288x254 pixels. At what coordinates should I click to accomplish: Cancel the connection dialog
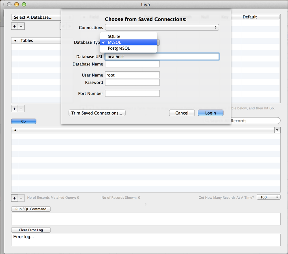point(182,113)
